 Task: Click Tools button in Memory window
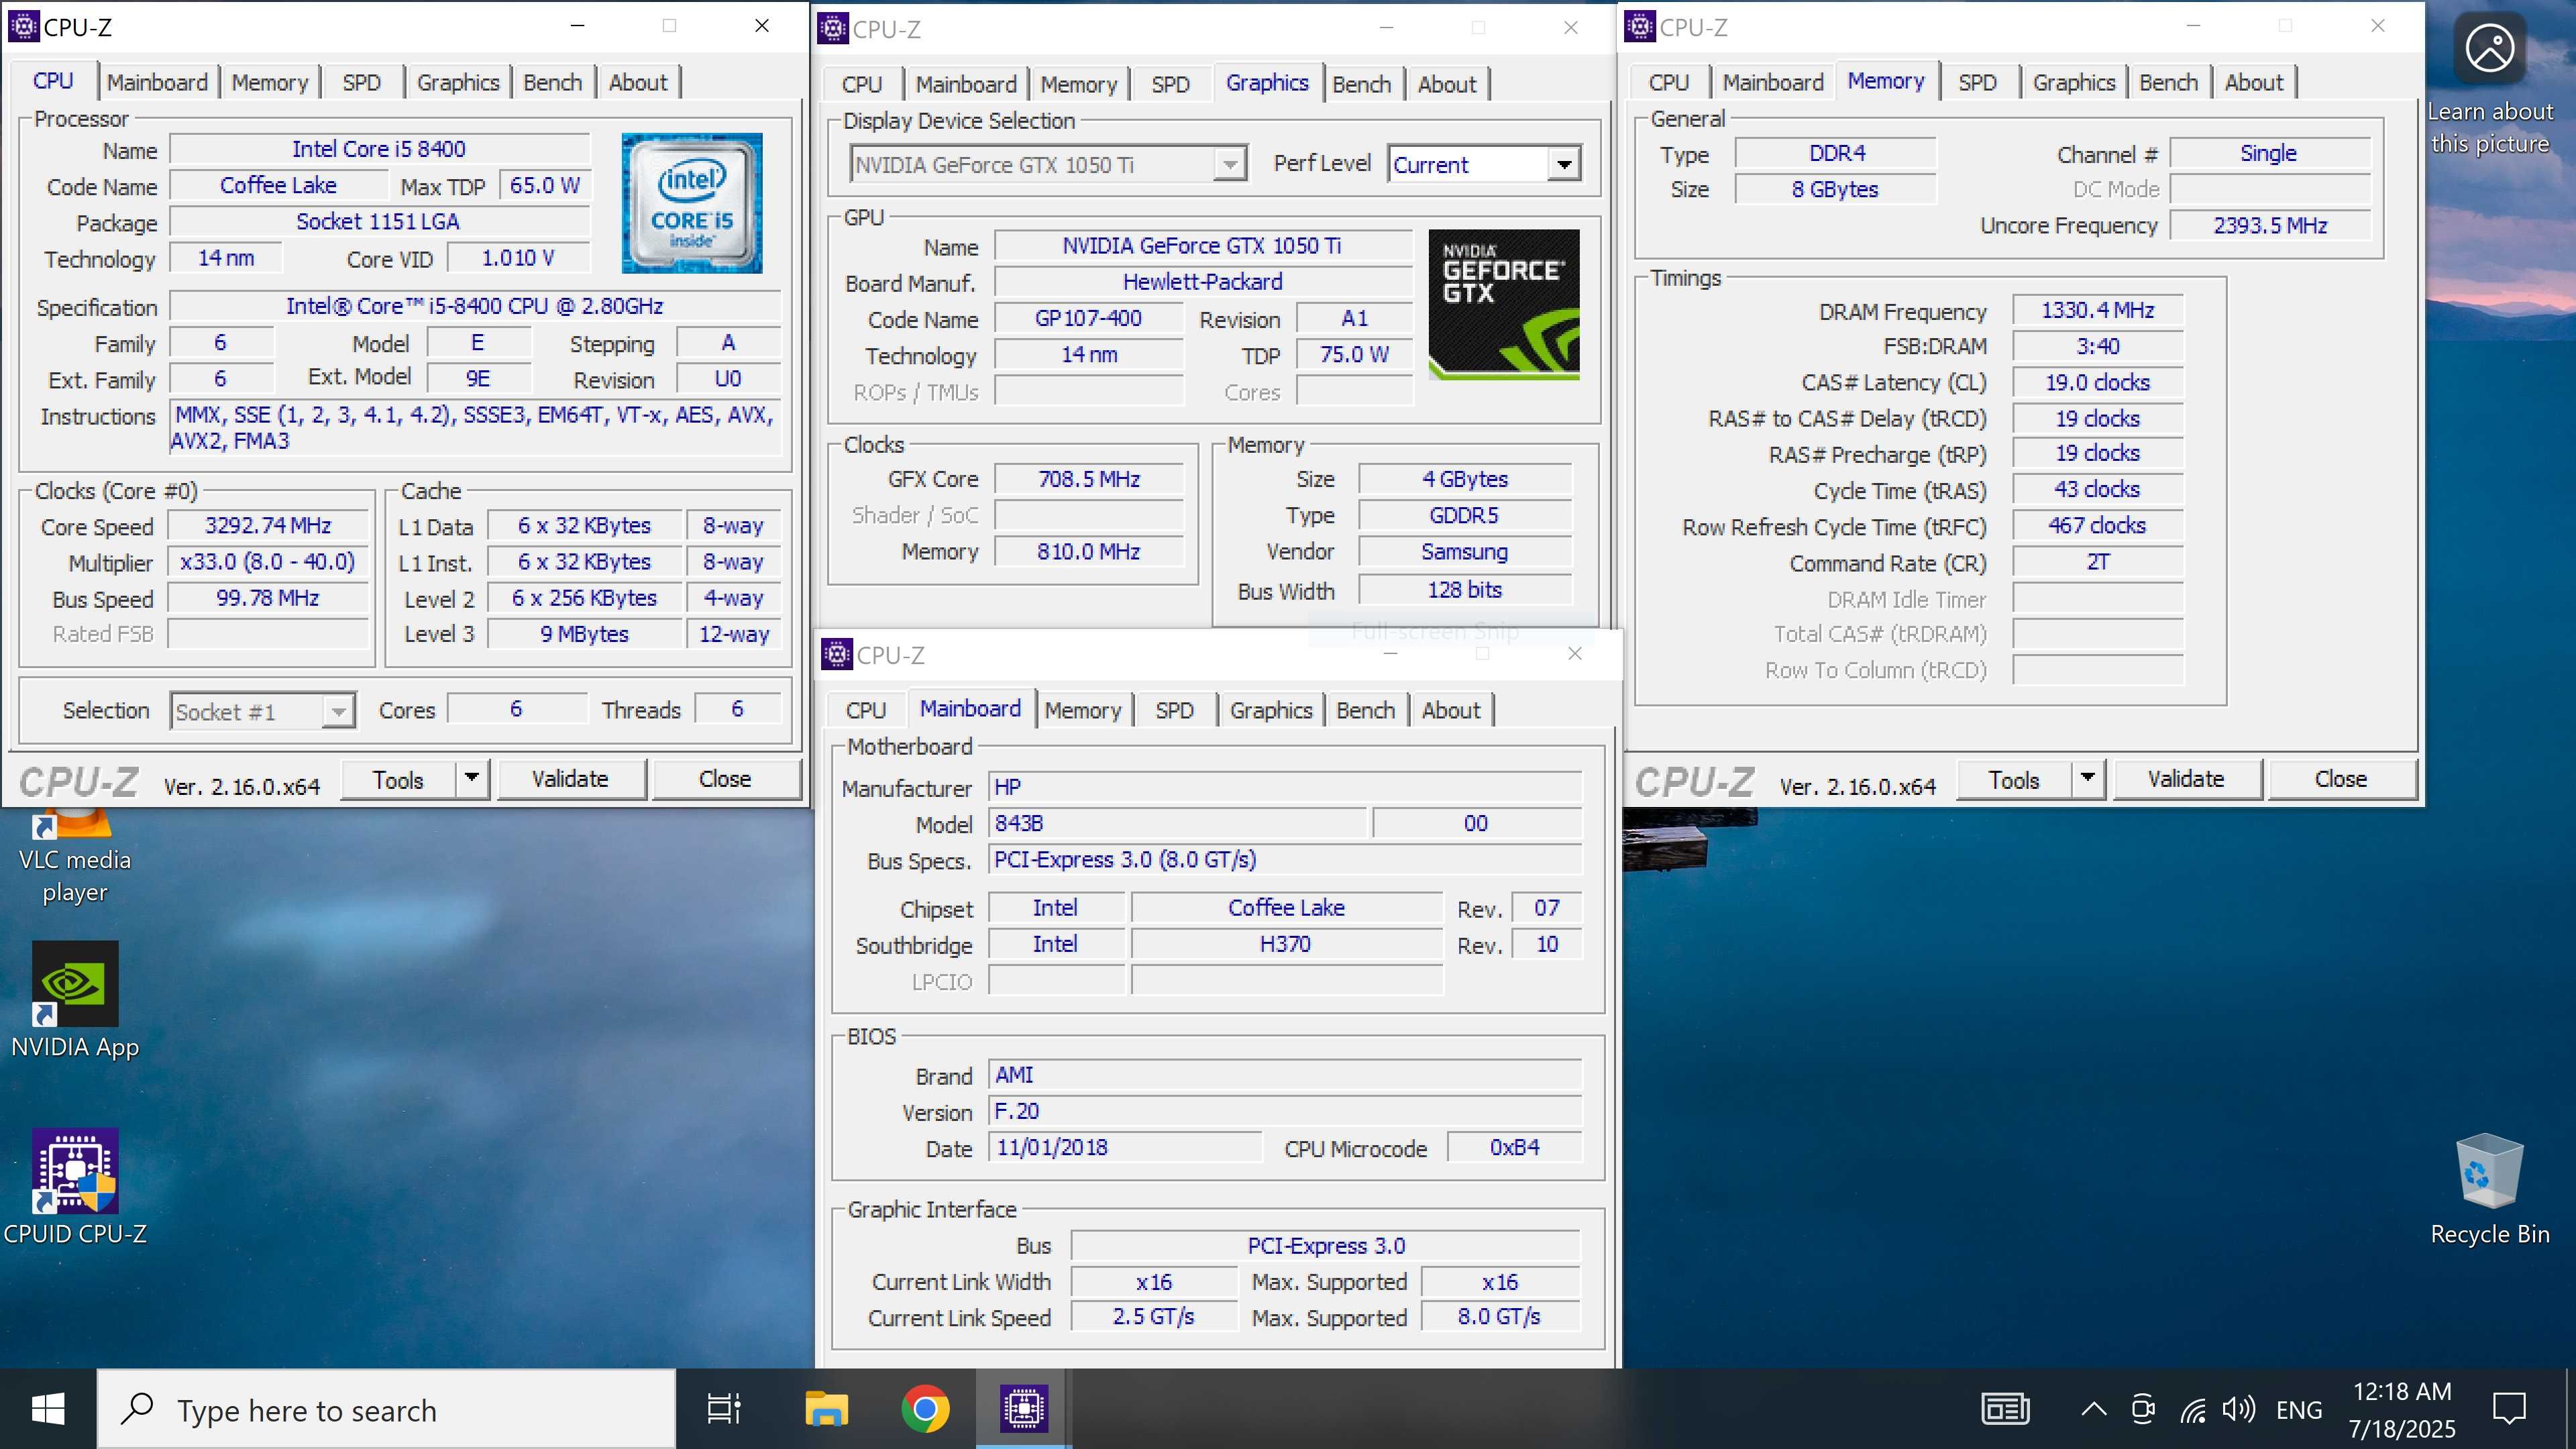tap(2013, 779)
